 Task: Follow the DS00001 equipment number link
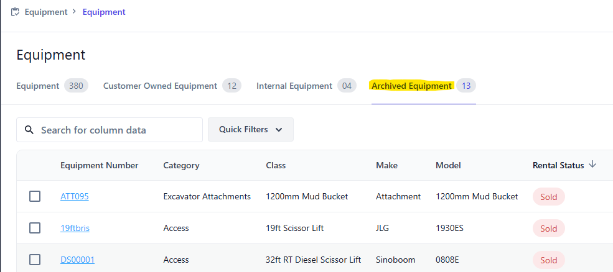77,260
